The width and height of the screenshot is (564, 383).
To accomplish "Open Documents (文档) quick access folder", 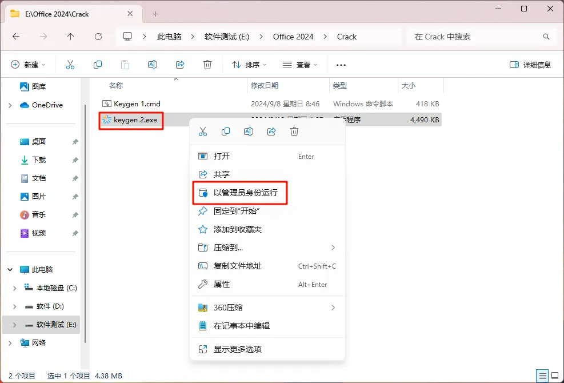I will 33,178.
